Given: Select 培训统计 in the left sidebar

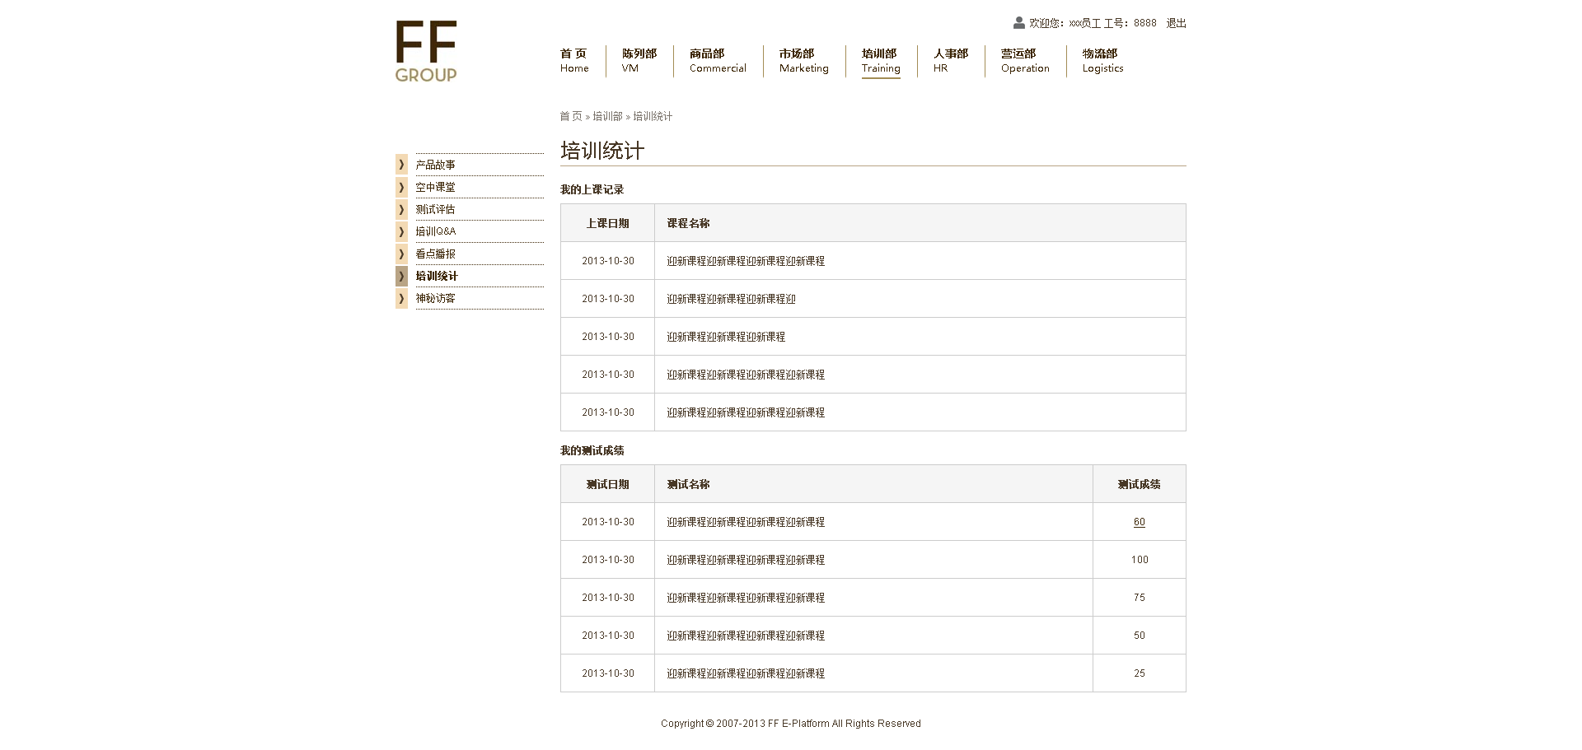Looking at the screenshot, I should (437, 276).
